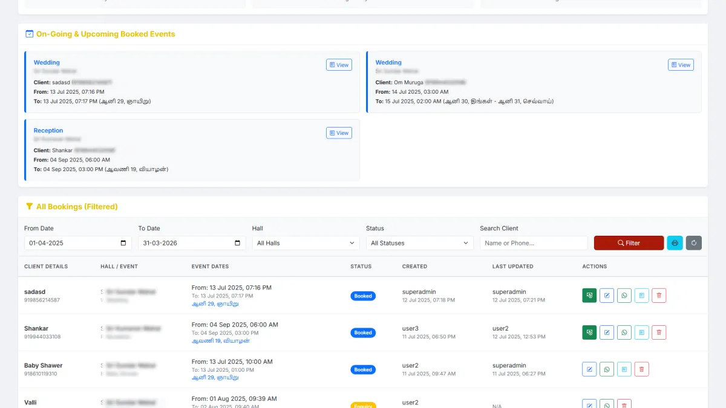The width and height of the screenshot is (726, 408).
Task: Delete the Baby Shawer booking
Action: point(642,369)
